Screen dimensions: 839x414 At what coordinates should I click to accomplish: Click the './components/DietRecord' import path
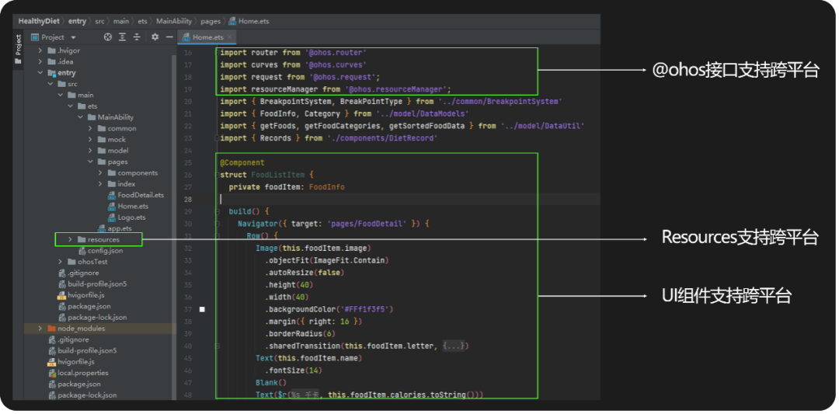coord(382,138)
